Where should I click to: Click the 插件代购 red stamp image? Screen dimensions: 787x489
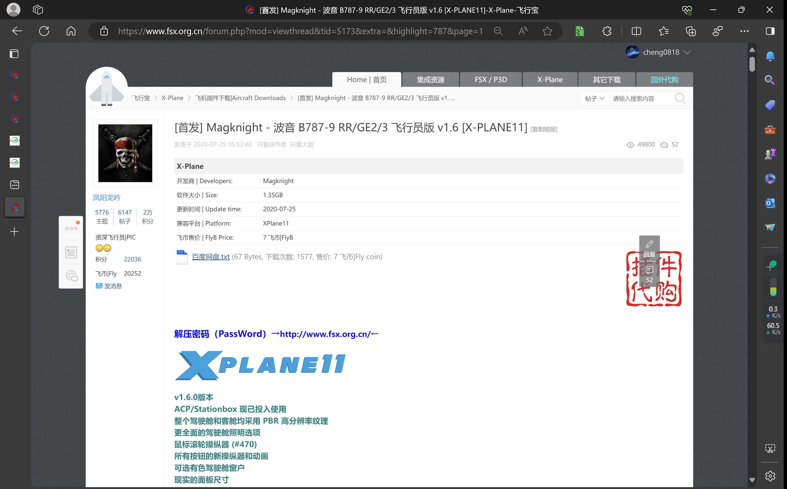pos(654,279)
